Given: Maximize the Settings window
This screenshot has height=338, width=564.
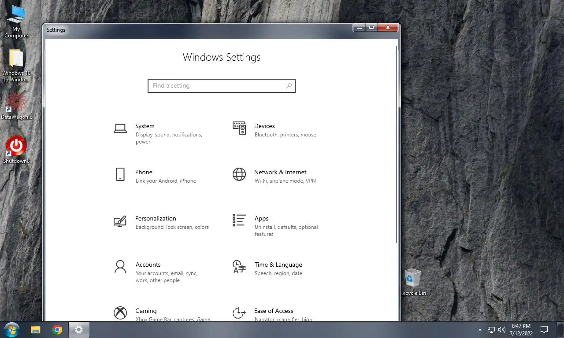Looking at the screenshot, I should coord(371,28).
